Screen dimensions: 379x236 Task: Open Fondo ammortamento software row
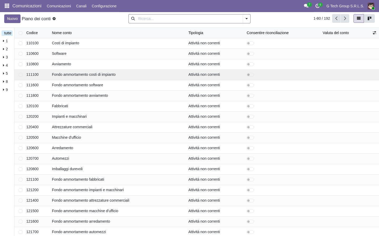point(197,85)
